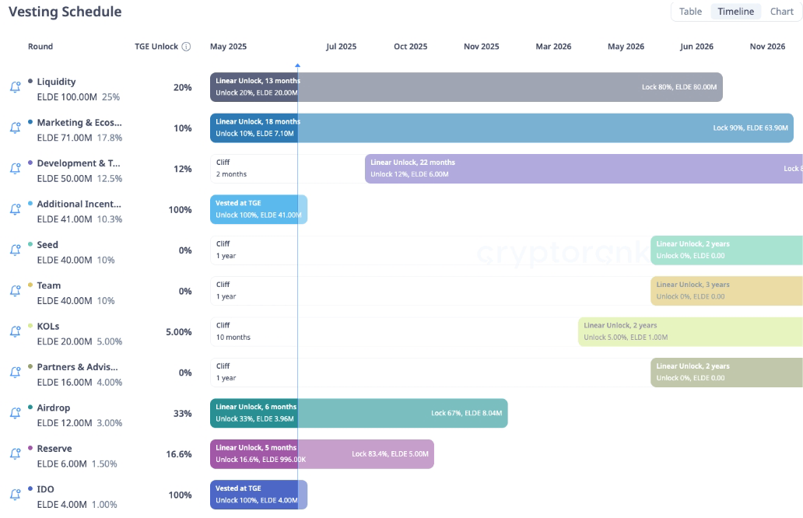The height and width of the screenshot is (518, 803).
Task: Set alert bell for Development round
Action: pos(15,169)
